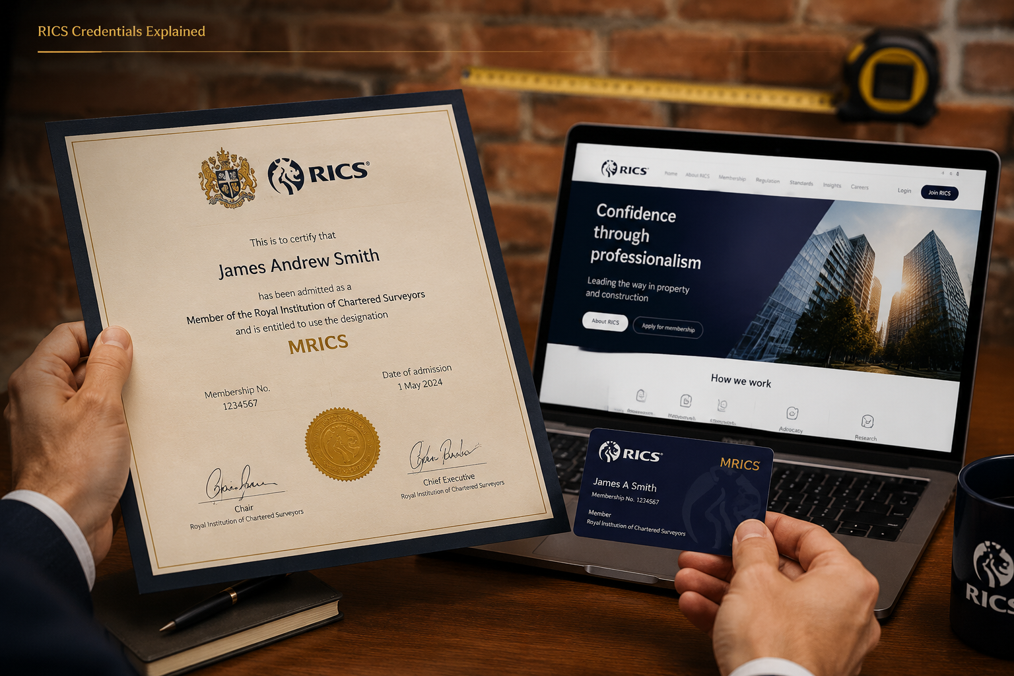Open the Home item in the website navigation
The width and height of the screenshot is (1014, 676).
(671, 174)
